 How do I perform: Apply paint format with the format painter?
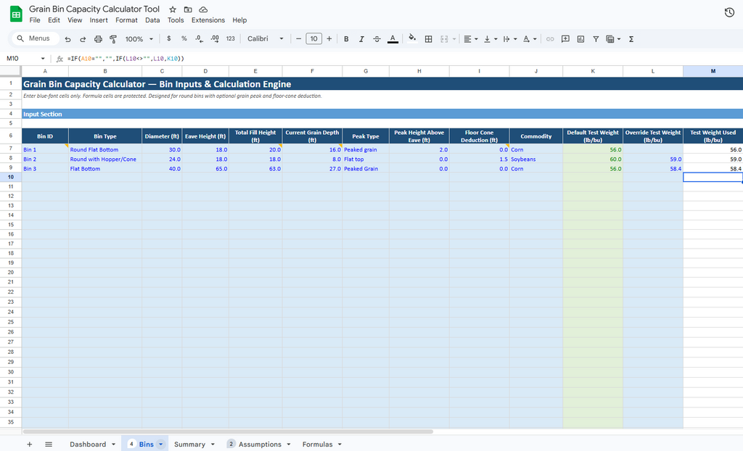pyautogui.click(x=112, y=38)
